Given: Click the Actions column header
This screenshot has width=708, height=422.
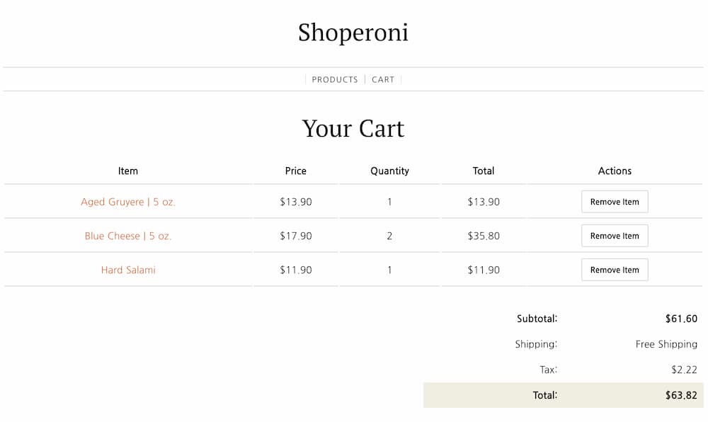Looking at the screenshot, I should [615, 171].
